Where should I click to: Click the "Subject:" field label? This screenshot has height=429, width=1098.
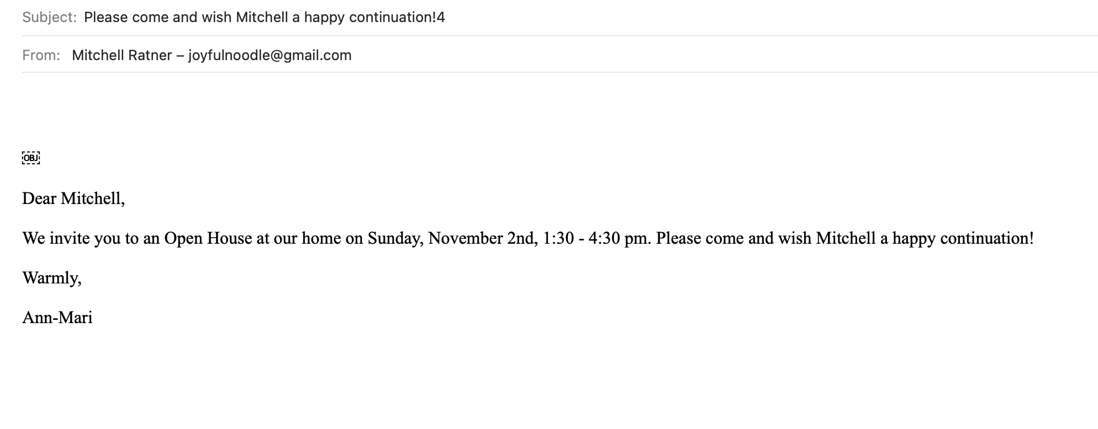49,18
